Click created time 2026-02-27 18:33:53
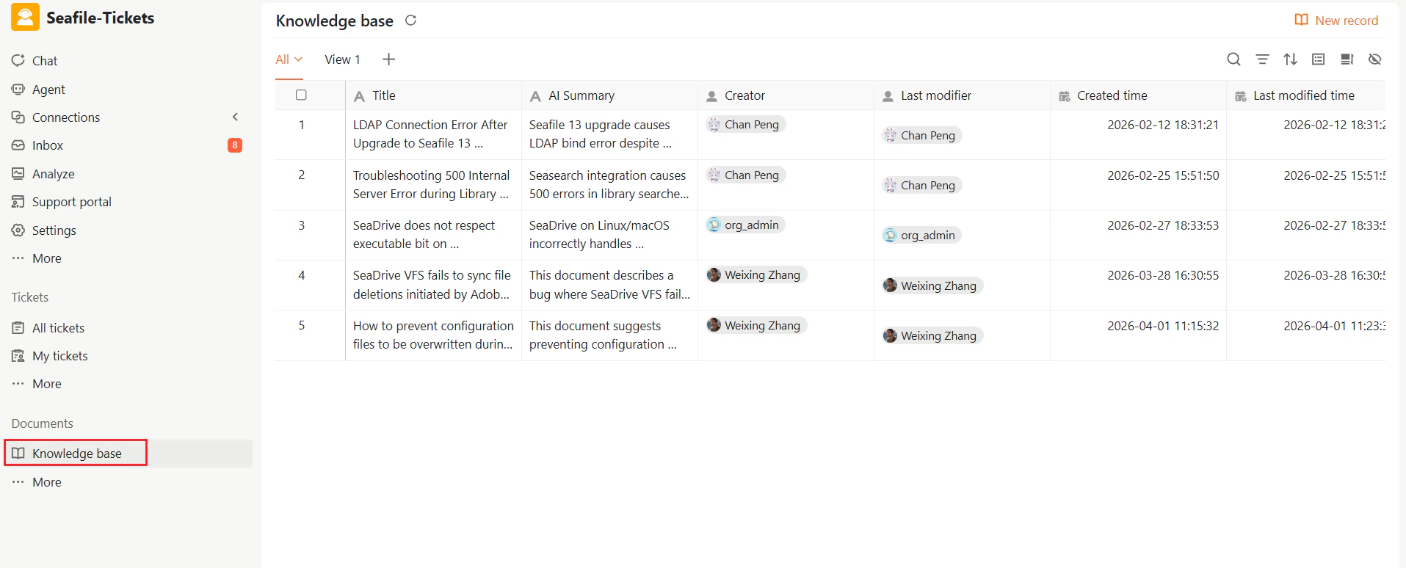 click(1163, 226)
